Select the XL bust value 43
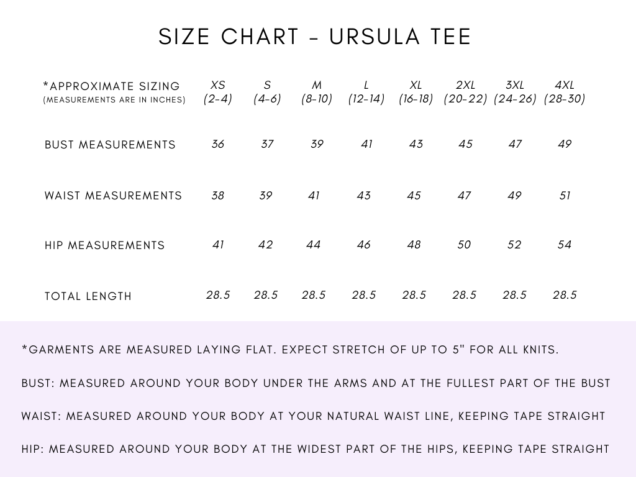 point(416,144)
